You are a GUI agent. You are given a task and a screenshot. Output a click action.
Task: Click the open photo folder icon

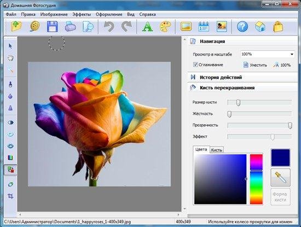point(17,26)
